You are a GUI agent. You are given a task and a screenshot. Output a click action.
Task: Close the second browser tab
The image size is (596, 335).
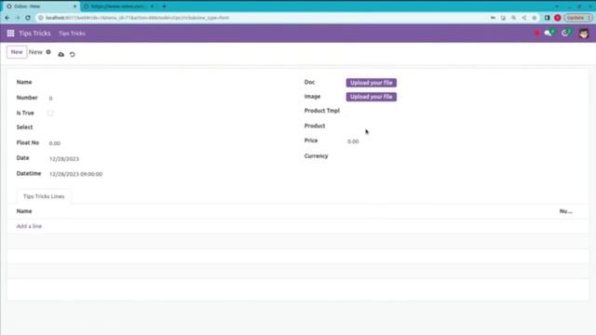click(152, 7)
